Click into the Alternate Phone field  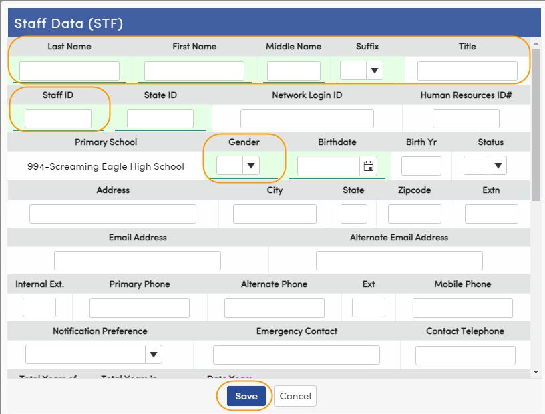click(275, 308)
